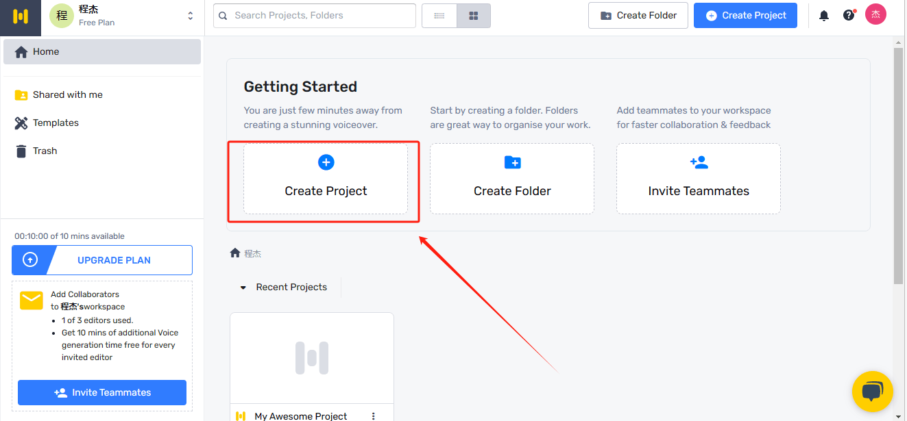Click the Murf logo icon
This screenshot has height=421, width=907.
pos(21,16)
